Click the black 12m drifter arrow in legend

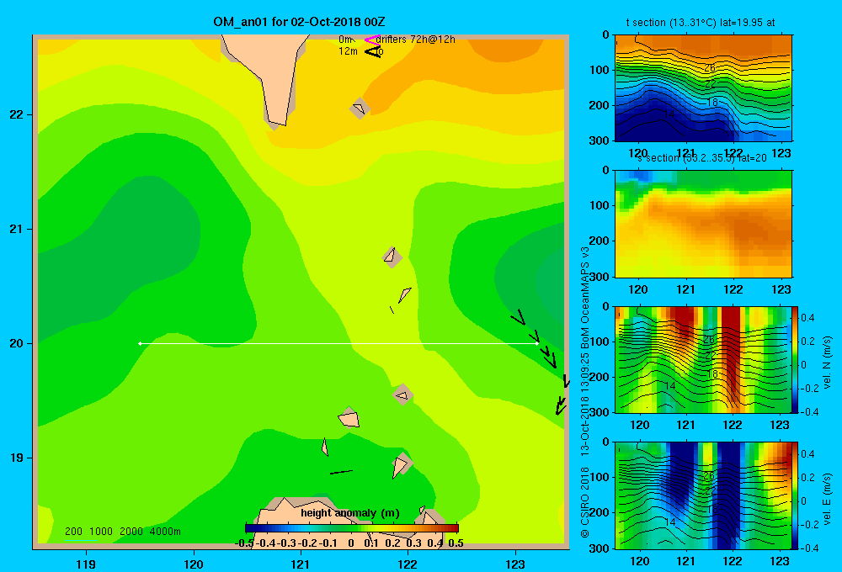point(373,52)
